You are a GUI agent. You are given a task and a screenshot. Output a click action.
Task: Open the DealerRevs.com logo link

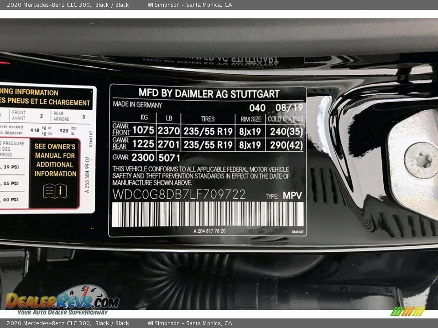tap(62, 301)
